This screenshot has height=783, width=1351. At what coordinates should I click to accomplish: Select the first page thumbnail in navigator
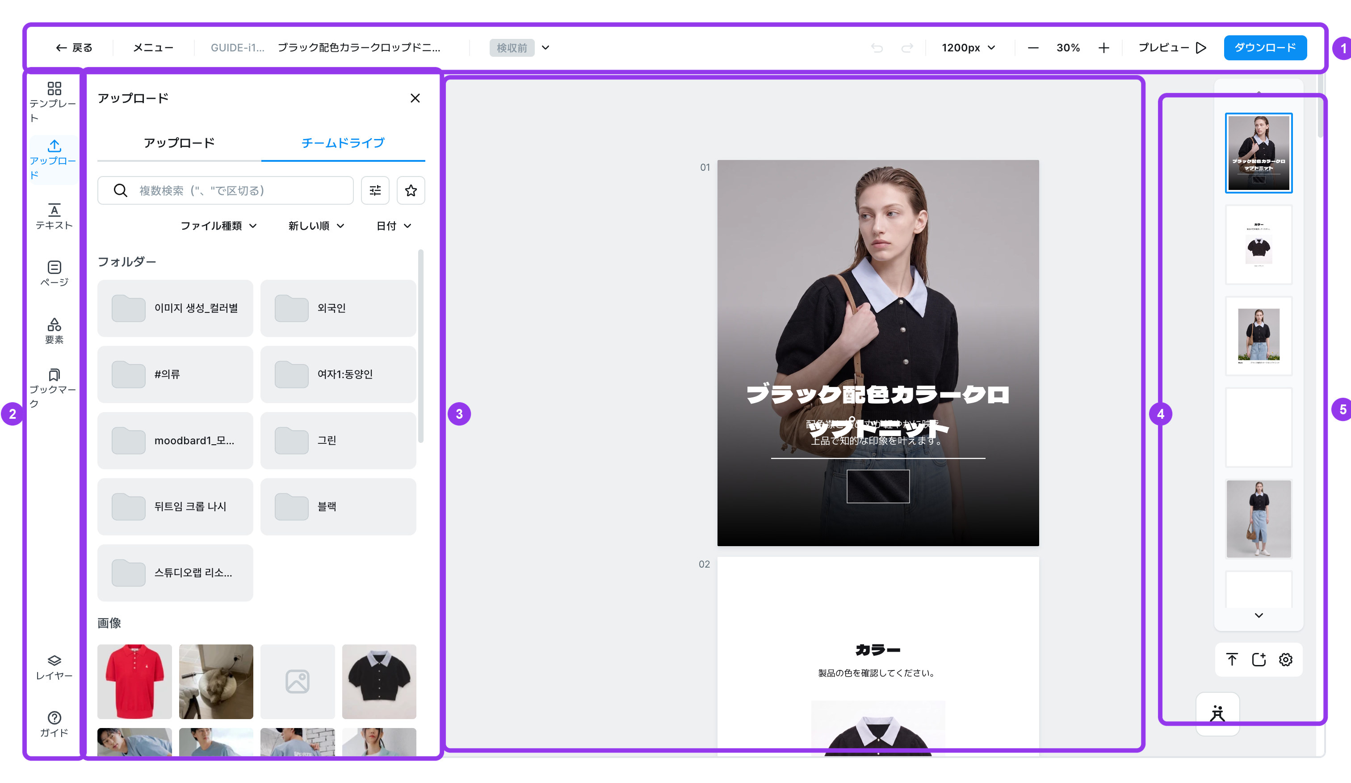pyautogui.click(x=1259, y=153)
